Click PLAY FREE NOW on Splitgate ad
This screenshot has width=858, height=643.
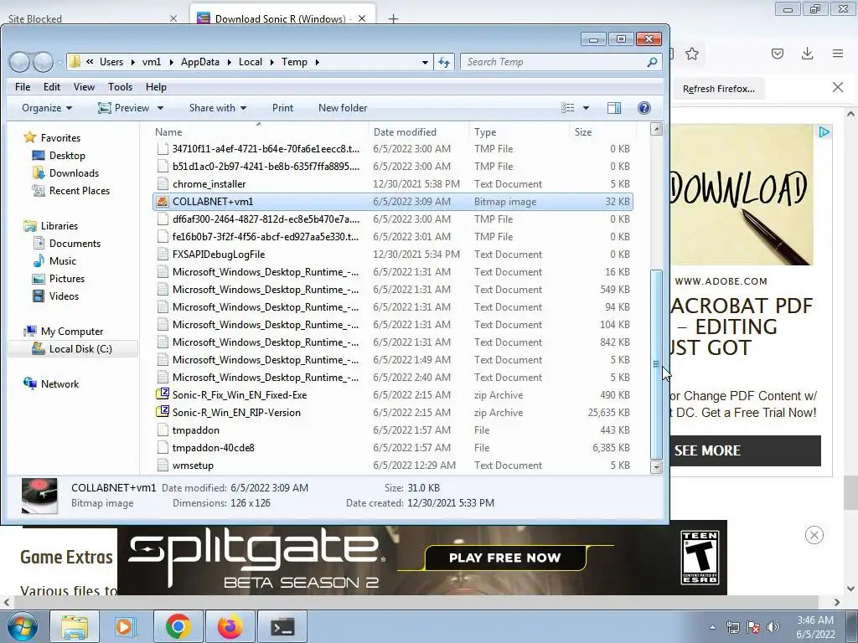[504, 558]
